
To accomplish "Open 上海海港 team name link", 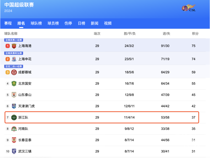I will [25, 46].
